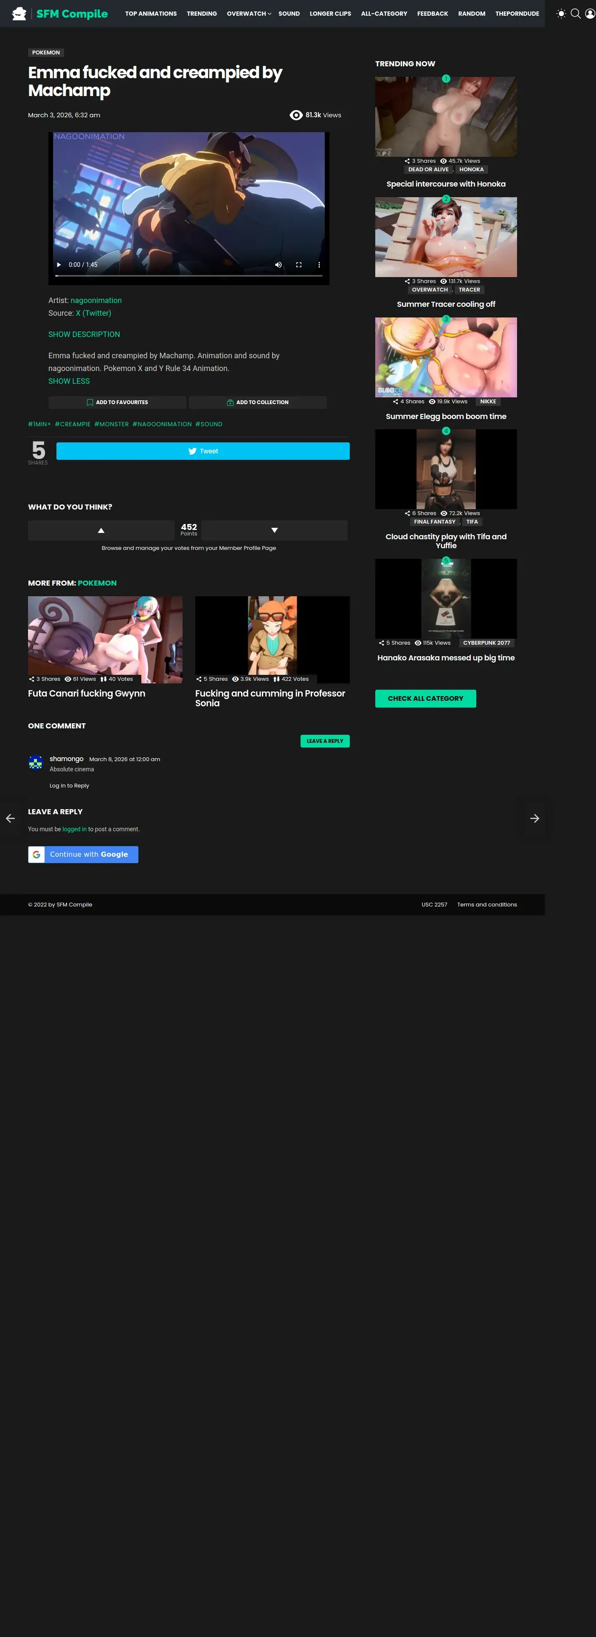
Task: Open the Nikke tag in Trending Now
Action: click(x=488, y=402)
